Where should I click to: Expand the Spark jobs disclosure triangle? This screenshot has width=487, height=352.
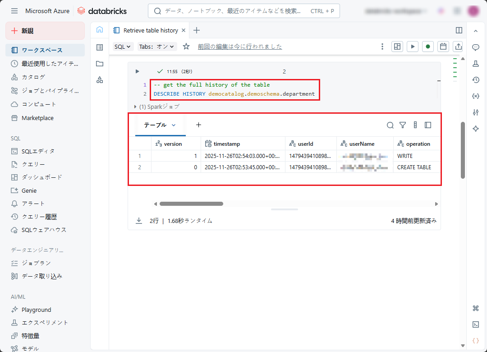pos(135,107)
